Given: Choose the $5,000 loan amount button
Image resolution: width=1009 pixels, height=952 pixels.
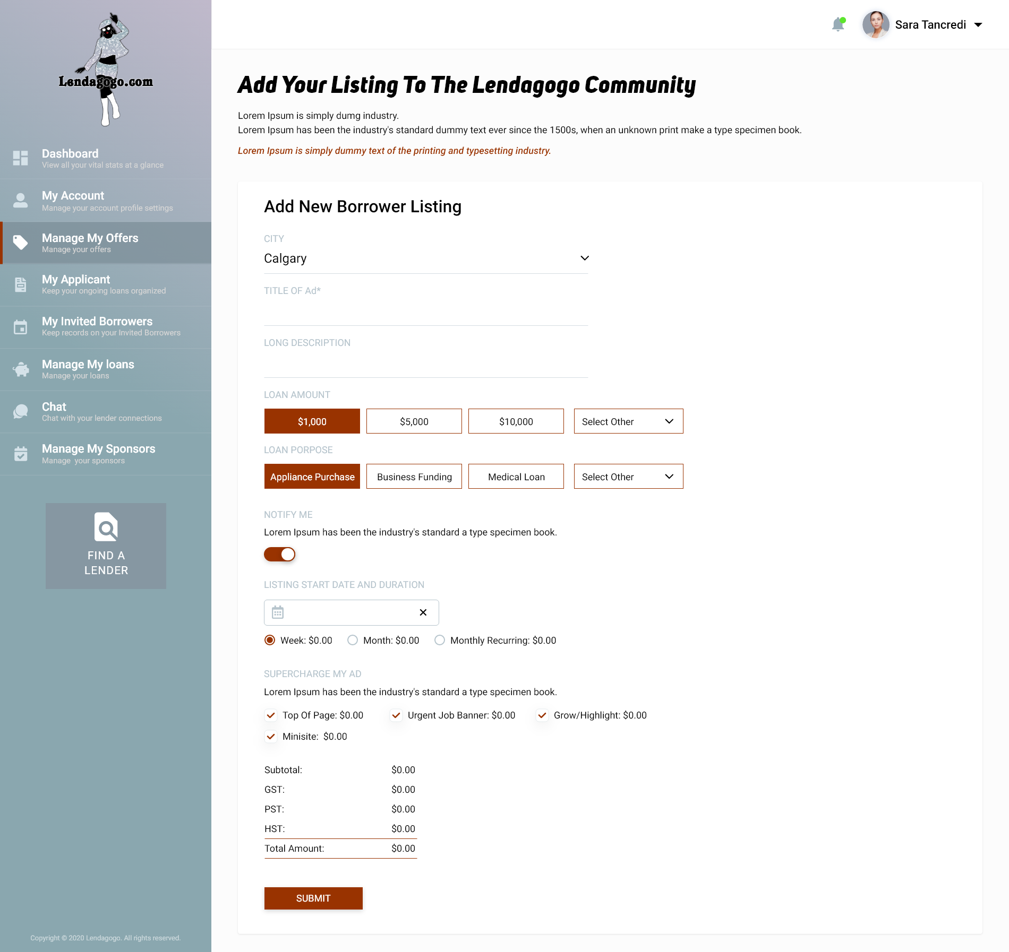Looking at the screenshot, I should (414, 421).
